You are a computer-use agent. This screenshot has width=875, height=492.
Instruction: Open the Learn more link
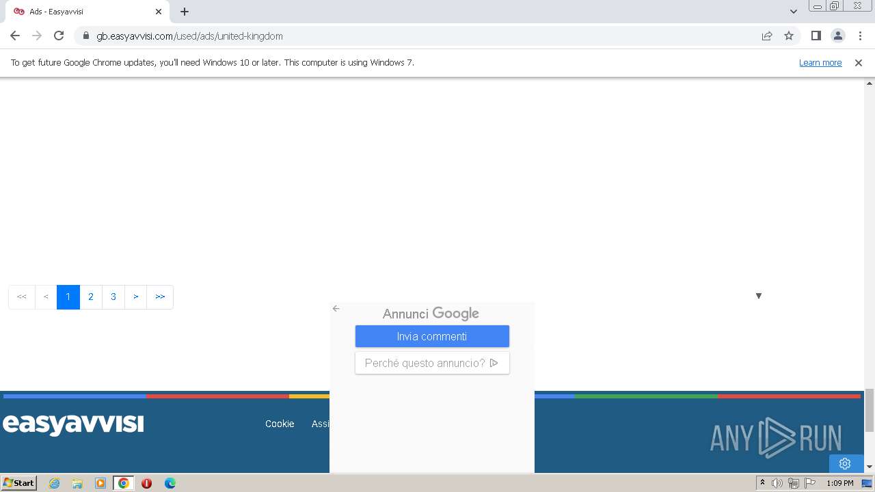[x=820, y=62]
